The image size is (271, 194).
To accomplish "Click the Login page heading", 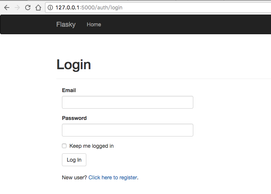I will tap(74, 65).
